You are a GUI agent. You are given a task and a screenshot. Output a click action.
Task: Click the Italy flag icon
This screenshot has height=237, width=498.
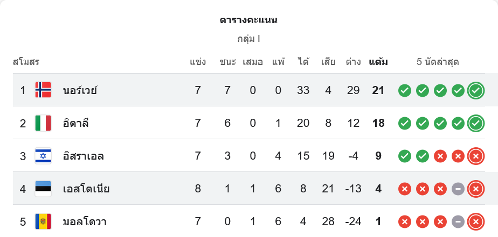43,123
